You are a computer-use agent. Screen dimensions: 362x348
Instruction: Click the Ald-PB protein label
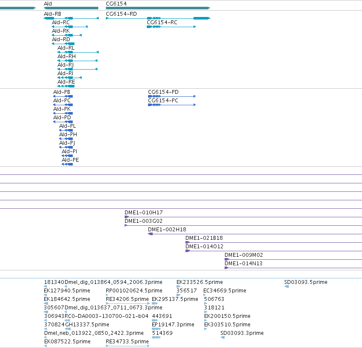pos(62,92)
